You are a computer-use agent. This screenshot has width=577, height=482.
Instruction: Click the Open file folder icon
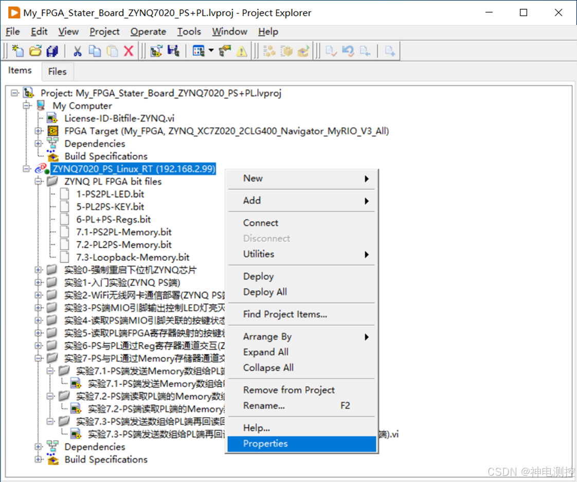click(35, 51)
